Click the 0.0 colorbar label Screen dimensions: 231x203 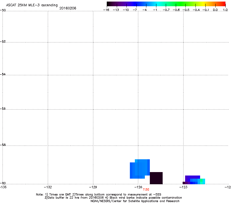tap(215, 10)
